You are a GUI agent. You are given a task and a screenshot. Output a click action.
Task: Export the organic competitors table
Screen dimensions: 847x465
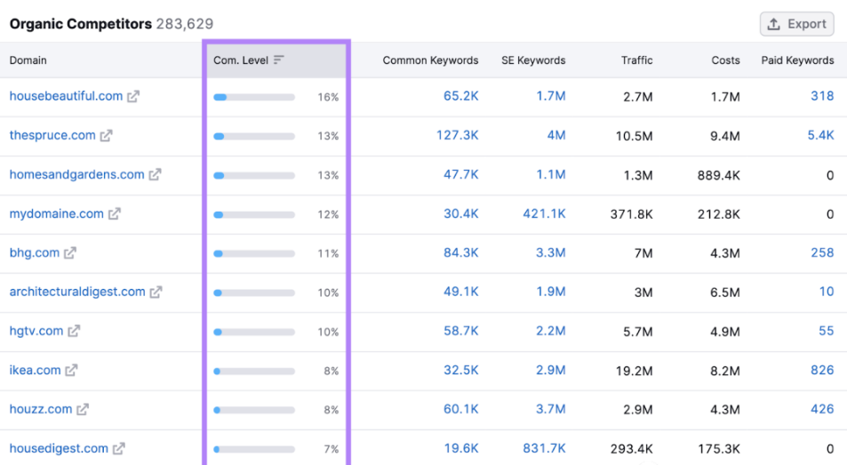pyautogui.click(x=796, y=24)
